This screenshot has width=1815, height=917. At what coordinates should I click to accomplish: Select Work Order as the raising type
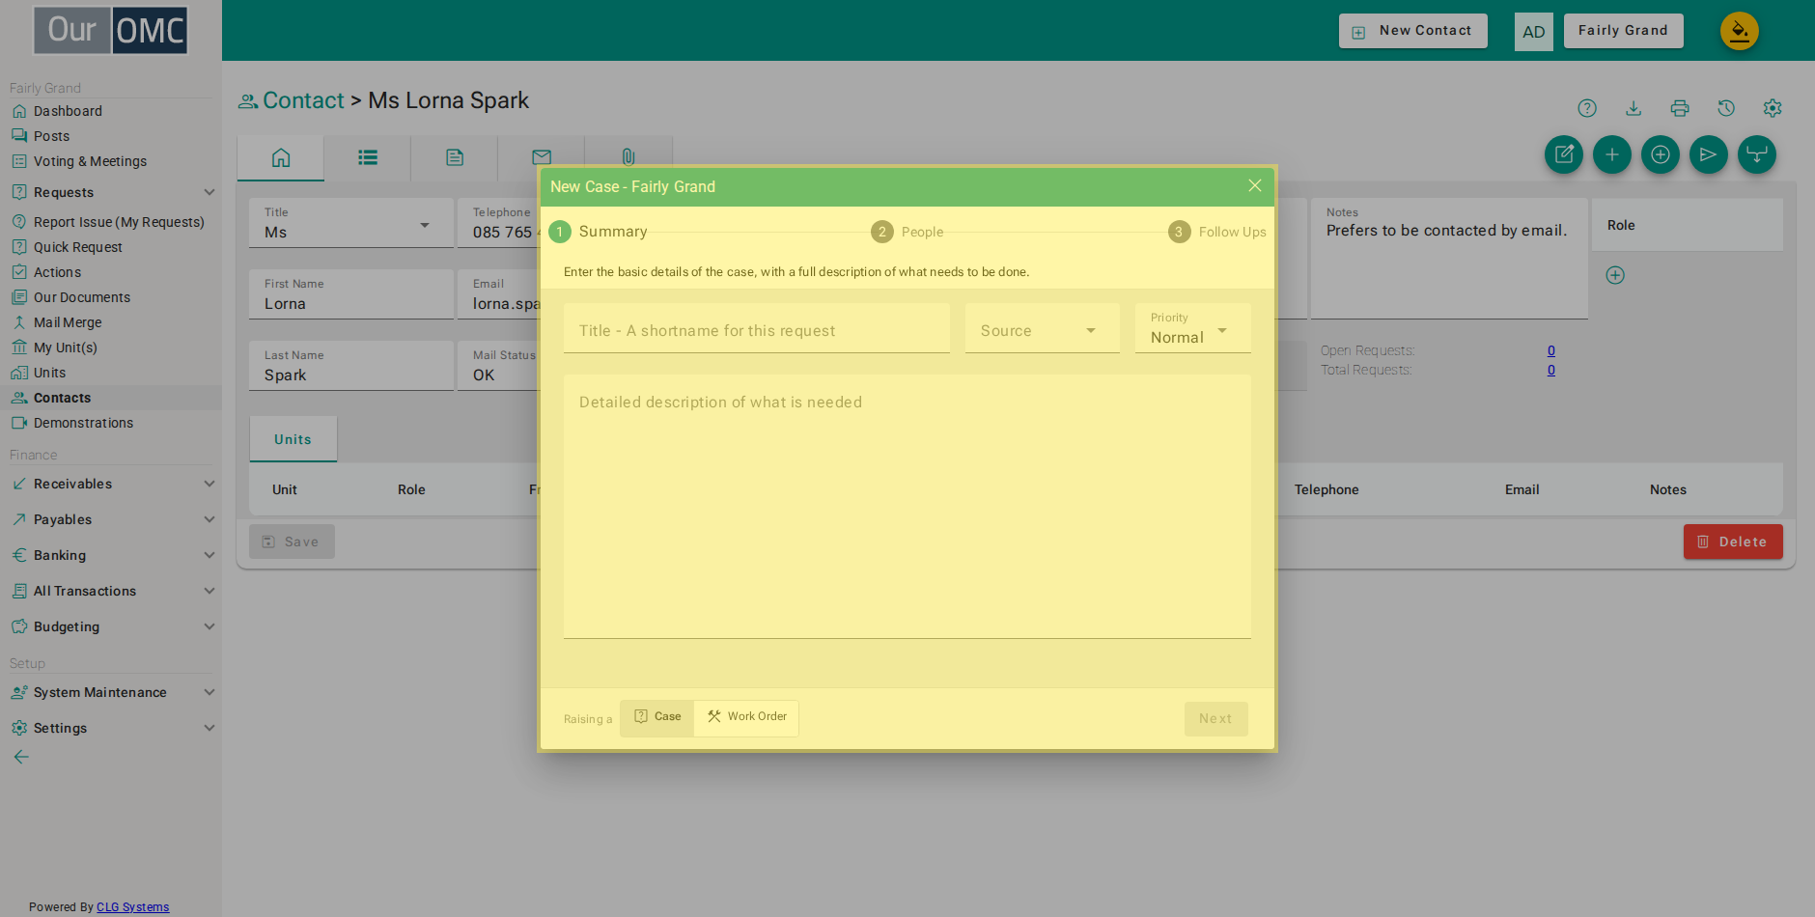[746, 717]
